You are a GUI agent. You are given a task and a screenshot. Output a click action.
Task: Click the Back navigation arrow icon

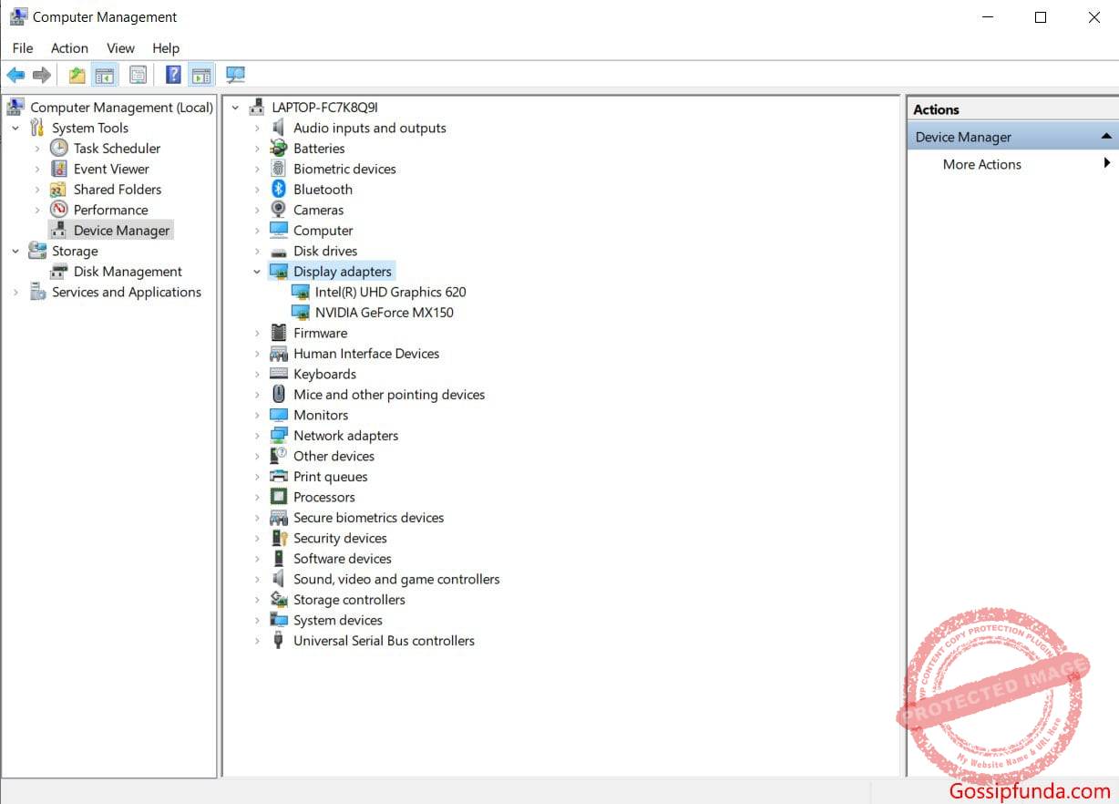[x=15, y=74]
